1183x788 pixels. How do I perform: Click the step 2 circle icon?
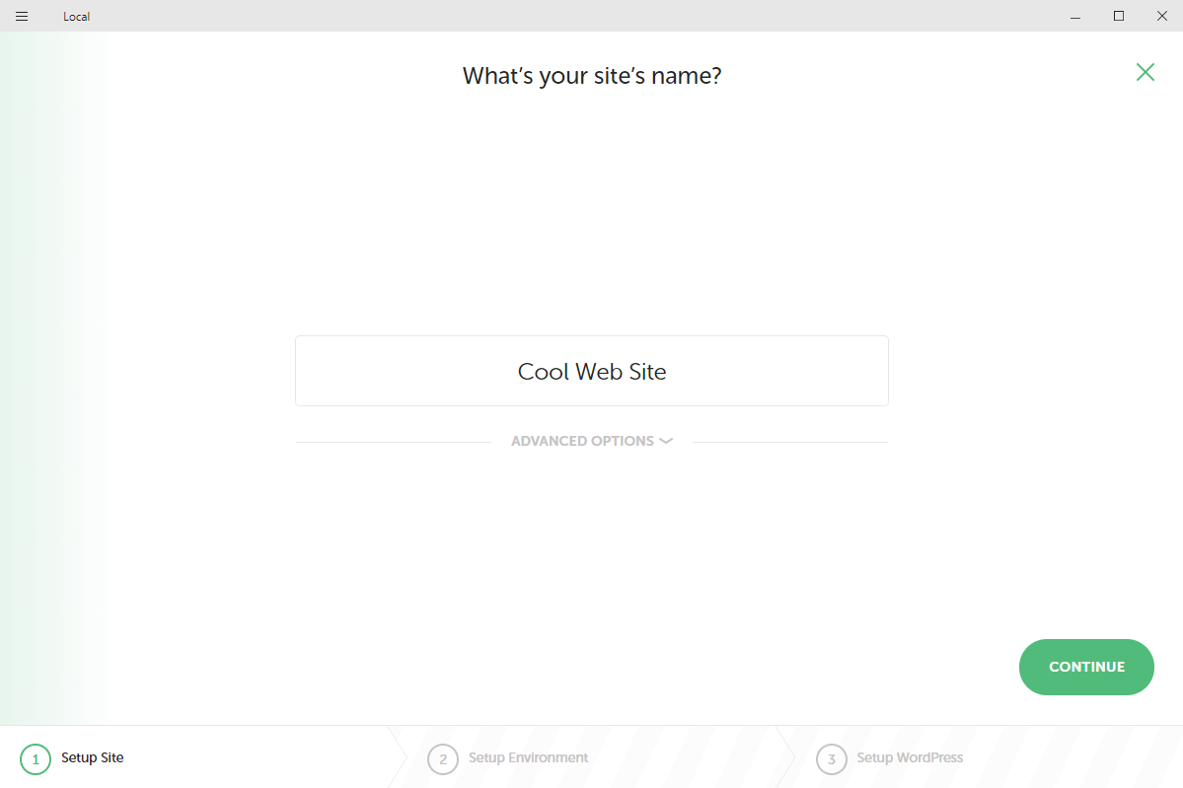[443, 758]
